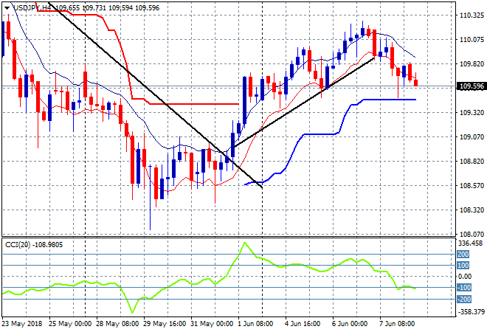Click the 4 Jun 16:00 time label
This screenshot has height=332, width=487.
point(303,324)
